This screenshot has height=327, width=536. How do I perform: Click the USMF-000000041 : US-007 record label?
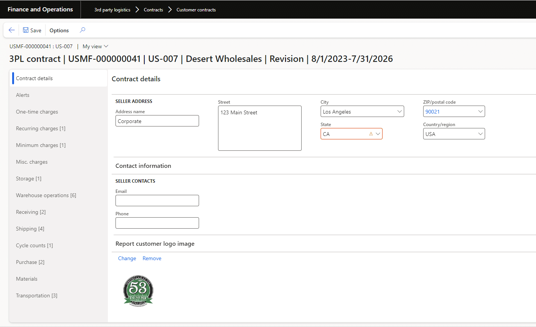41,46
